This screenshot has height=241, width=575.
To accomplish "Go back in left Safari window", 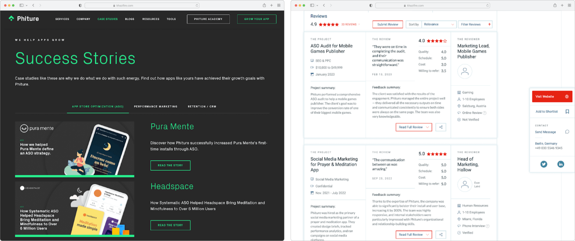I will click(x=33, y=5).
